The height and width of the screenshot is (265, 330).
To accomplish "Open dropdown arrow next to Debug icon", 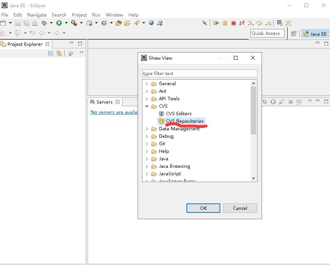I will [51, 23].
